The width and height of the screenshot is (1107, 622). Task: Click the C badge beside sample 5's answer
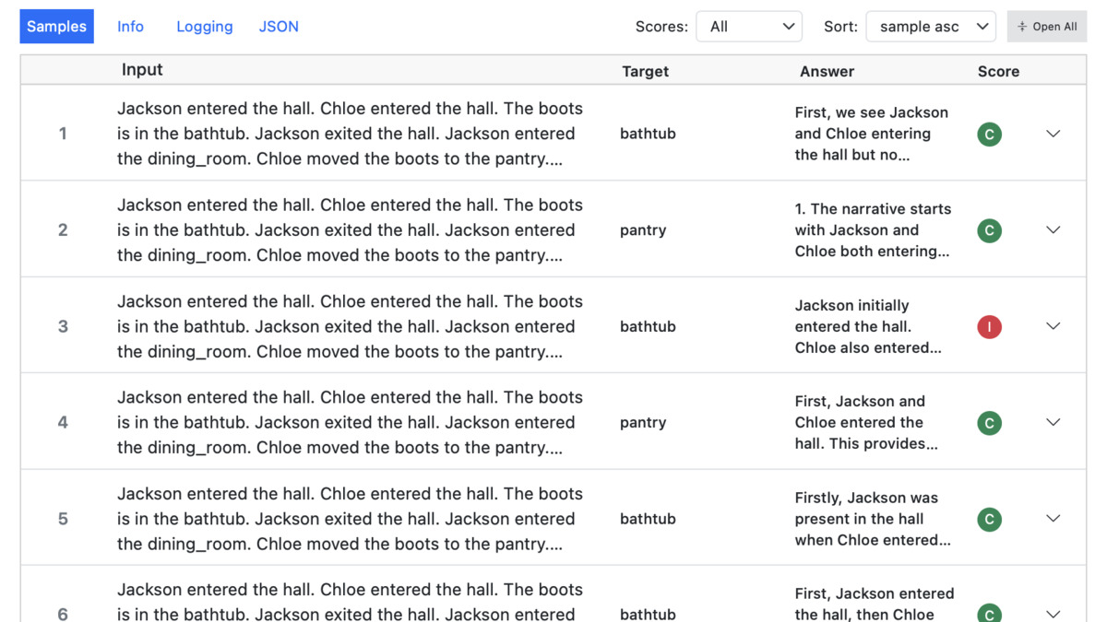click(x=988, y=519)
